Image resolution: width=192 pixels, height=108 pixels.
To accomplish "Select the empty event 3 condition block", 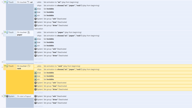I will pos(19,62).
